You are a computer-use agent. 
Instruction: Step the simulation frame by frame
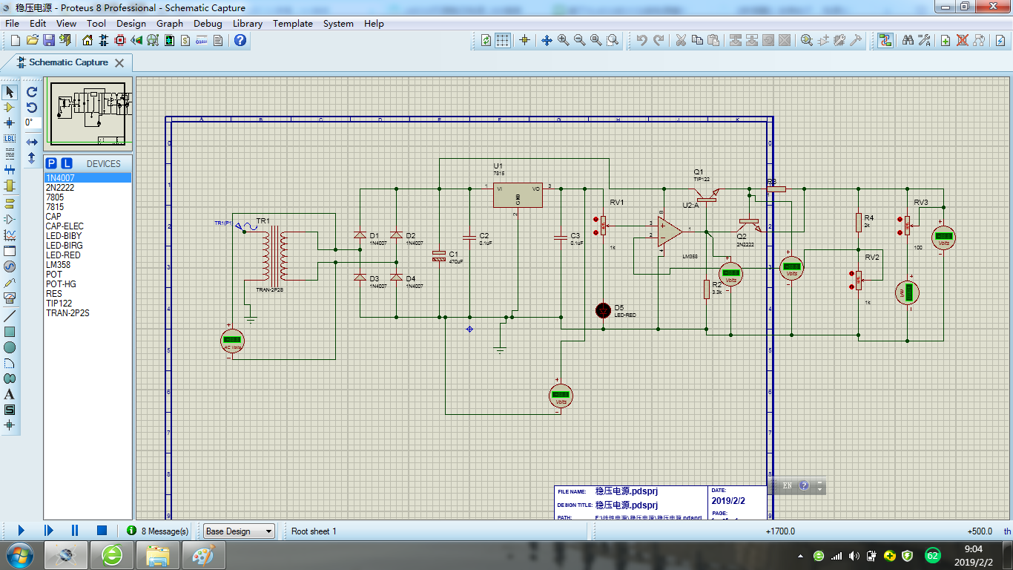48,531
